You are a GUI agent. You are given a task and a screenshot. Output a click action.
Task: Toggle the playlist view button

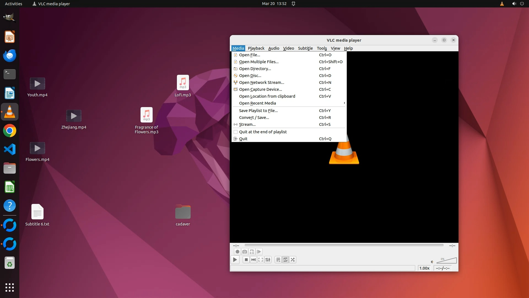pos(278,260)
